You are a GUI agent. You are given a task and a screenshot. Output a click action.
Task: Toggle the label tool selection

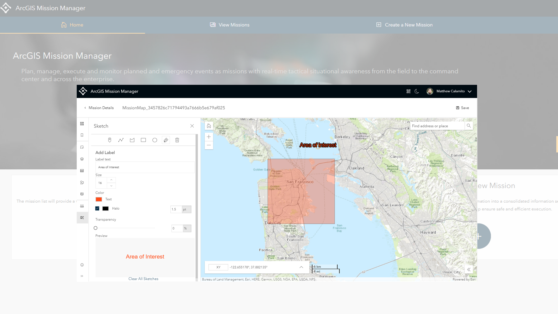166,140
